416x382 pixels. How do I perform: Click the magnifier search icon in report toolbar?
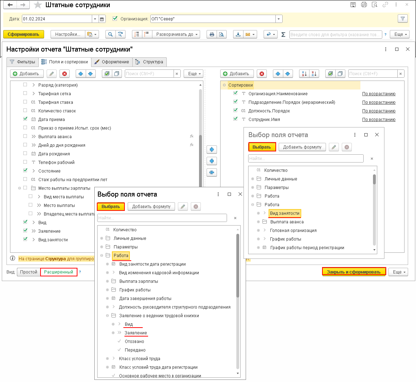point(110,34)
